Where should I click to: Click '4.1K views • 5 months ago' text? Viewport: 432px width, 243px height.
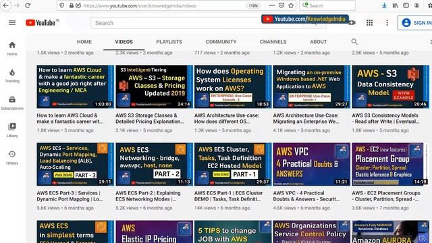pos(302,130)
